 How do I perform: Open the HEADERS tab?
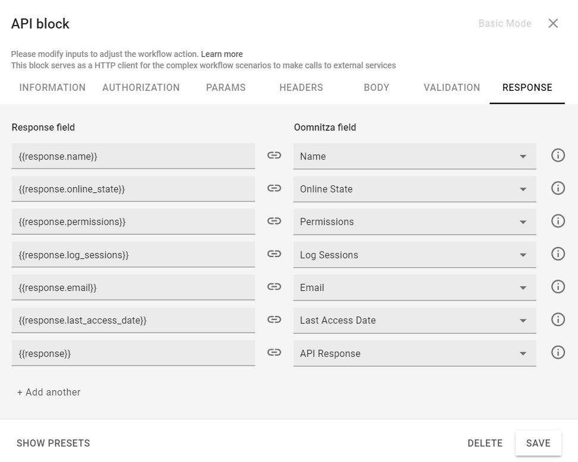pos(301,87)
